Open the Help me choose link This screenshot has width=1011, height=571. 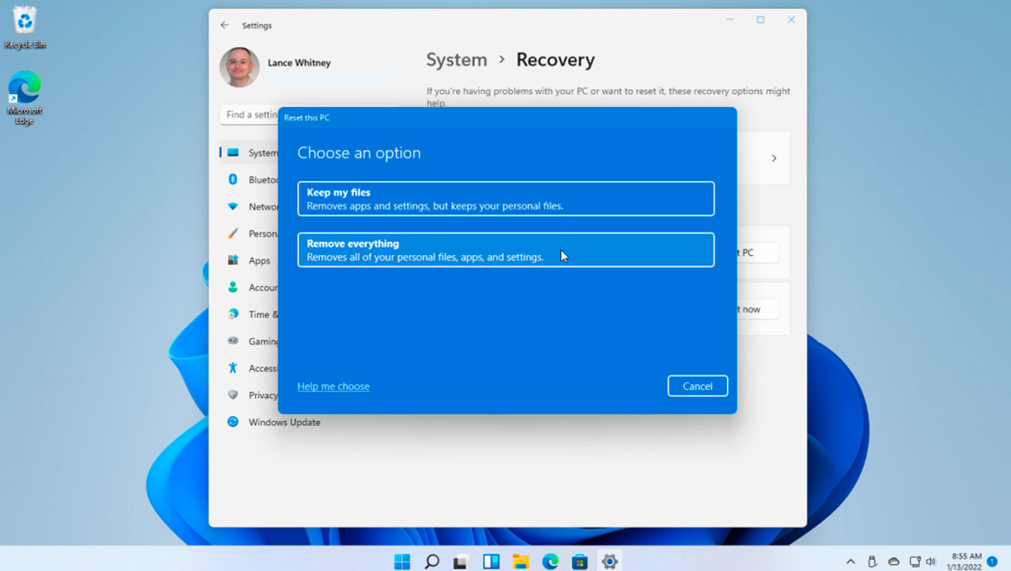(333, 387)
